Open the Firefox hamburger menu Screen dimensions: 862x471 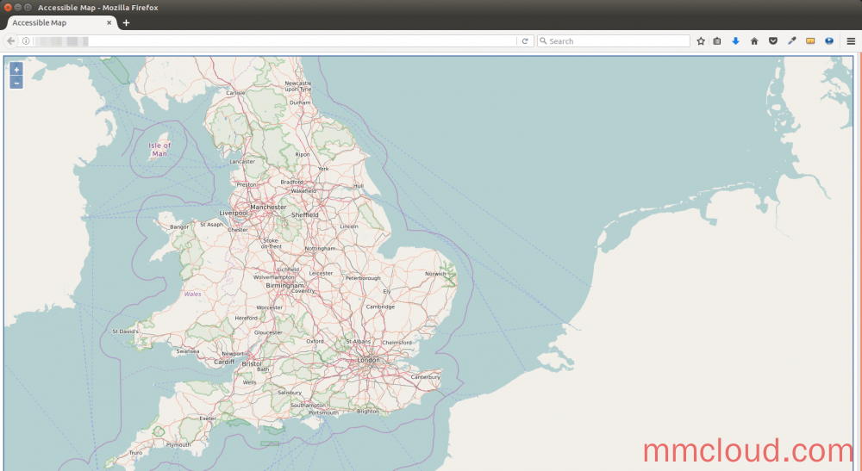pos(851,41)
